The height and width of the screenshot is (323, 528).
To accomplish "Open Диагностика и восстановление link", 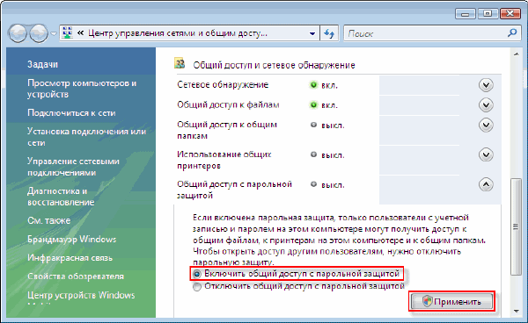I will (x=61, y=197).
